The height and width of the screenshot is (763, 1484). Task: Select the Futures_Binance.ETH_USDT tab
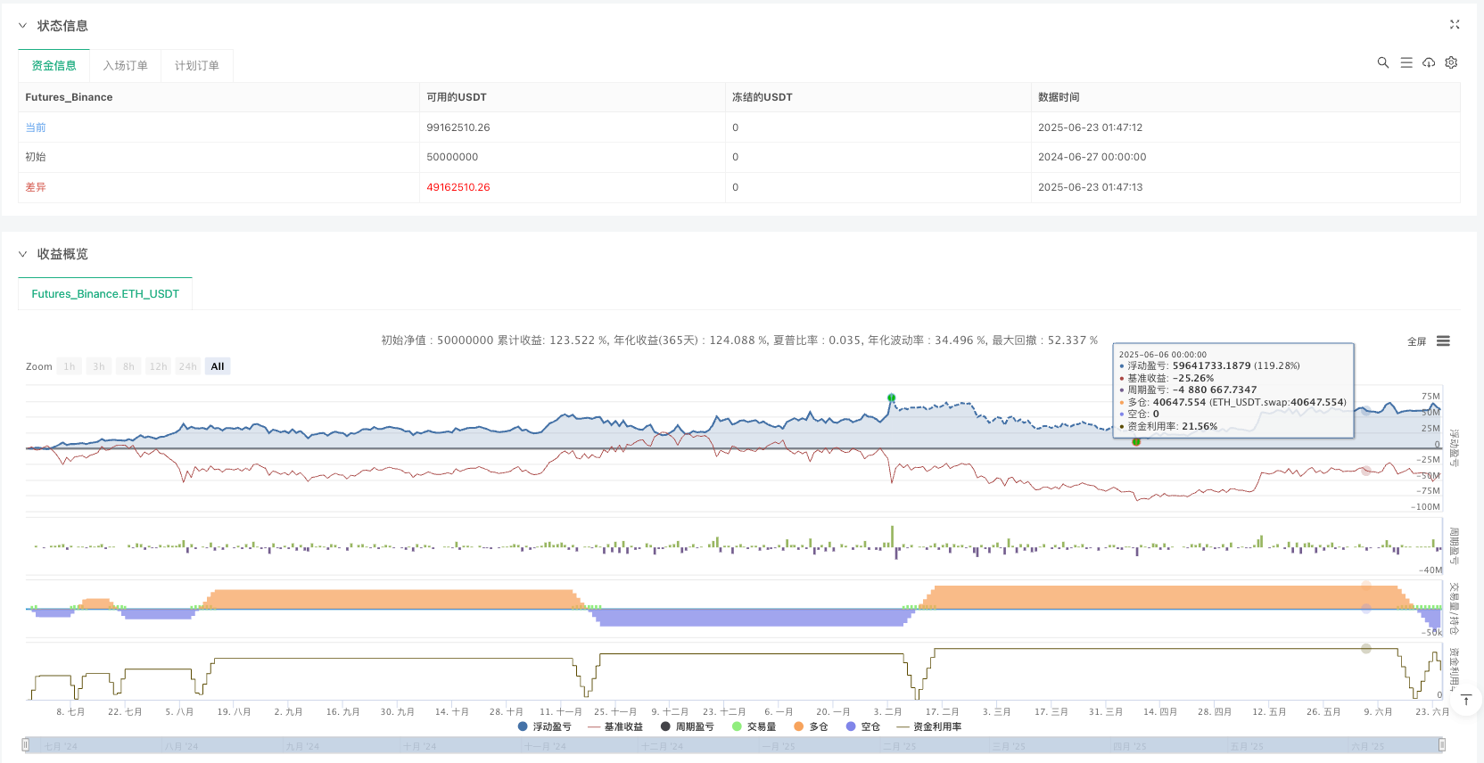(x=105, y=294)
